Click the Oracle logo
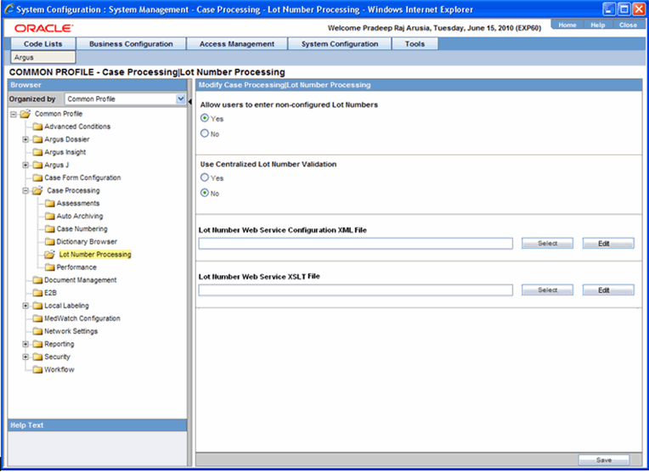Image resolution: width=649 pixels, height=472 pixels. click(x=43, y=28)
